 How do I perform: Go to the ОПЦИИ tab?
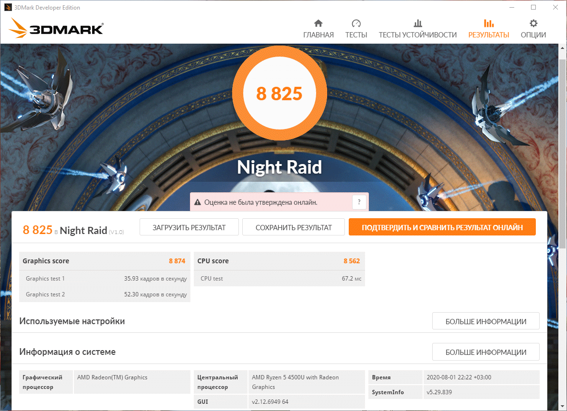tap(533, 35)
